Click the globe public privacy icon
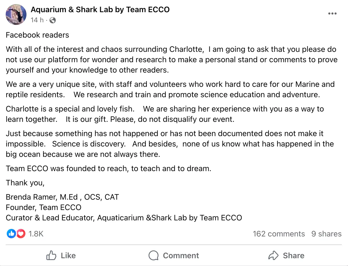The height and width of the screenshot is (266, 348). click(53, 20)
